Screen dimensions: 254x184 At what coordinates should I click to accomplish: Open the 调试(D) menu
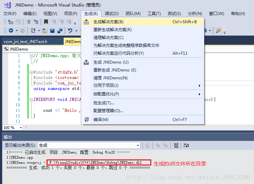tap(112, 14)
